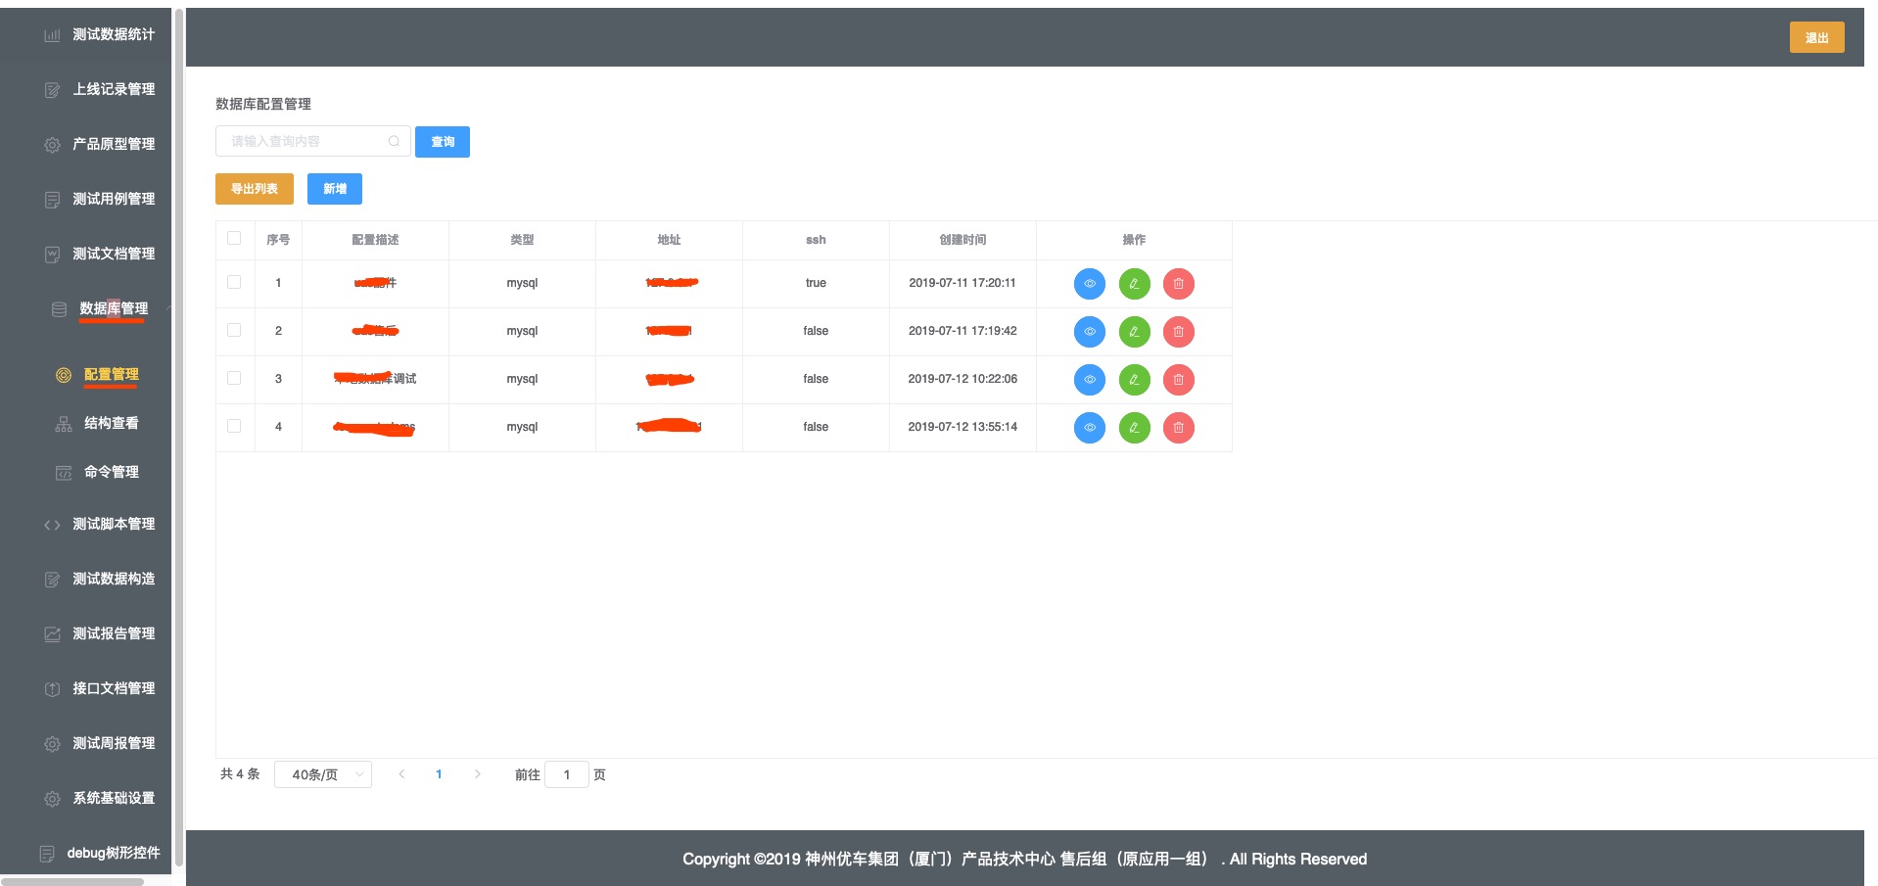Open 命令管理 submenu item

[111, 472]
